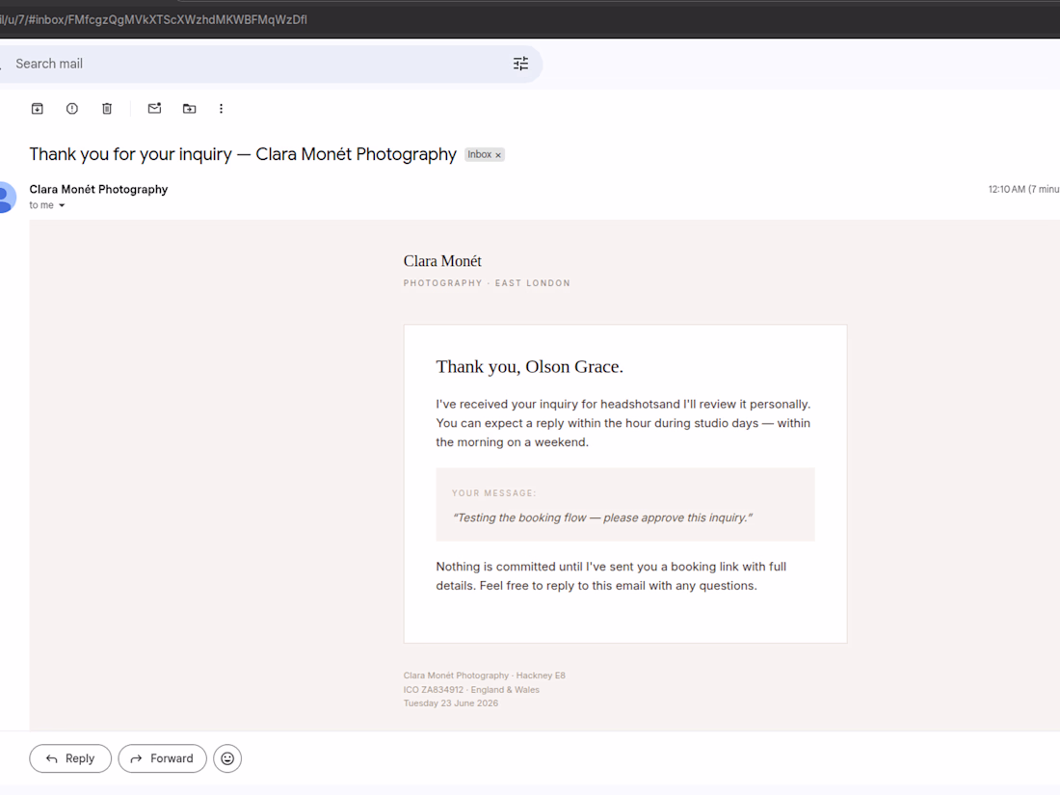Remove the Inbox label
The width and height of the screenshot is (1060, 795).
click(x=498, y=155)
